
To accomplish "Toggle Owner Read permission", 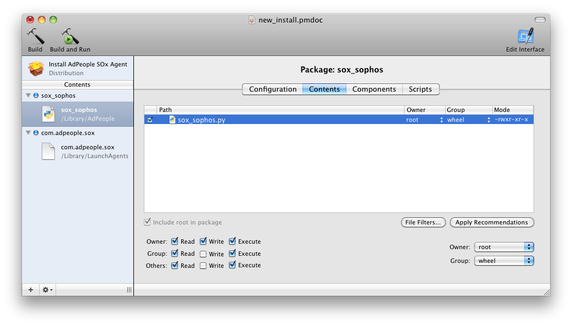I will (x=175, y=241).
